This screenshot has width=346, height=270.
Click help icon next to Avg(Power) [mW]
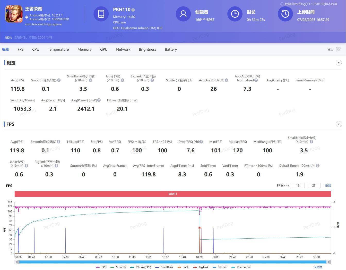coord(99,100)
